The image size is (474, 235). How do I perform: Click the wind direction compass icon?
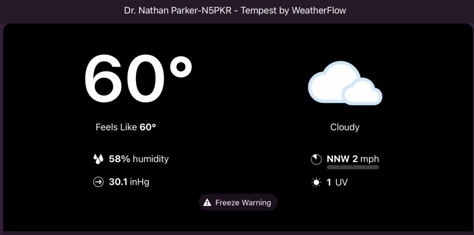pos(316,159)
